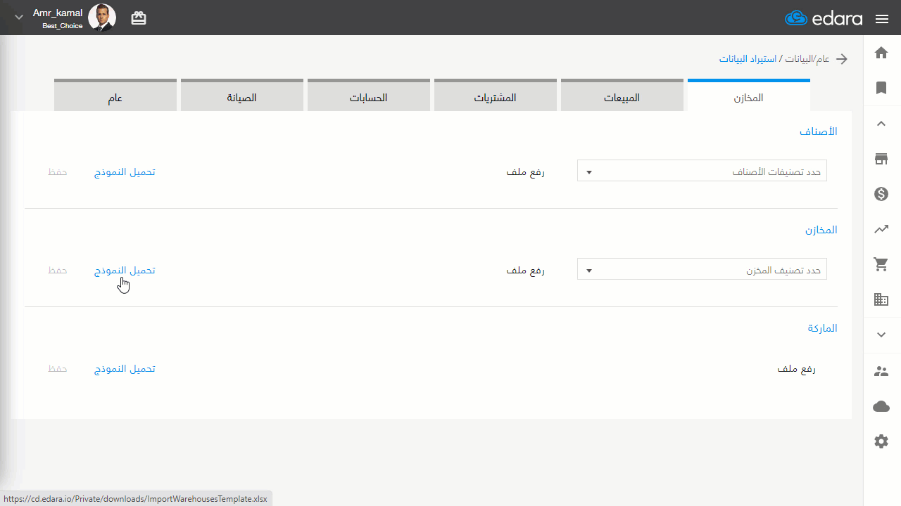This screenshot has width=901, height=506.
Task: Open the cloud sidebar icon
Action: pyautogui.click(x=881, y=406)
